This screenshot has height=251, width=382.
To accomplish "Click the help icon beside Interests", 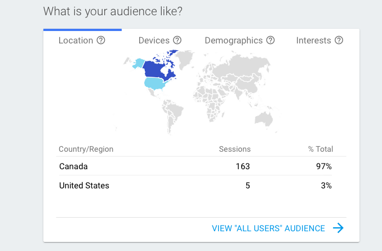I will coord(339,41).
